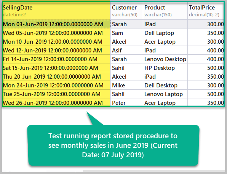The width and height of the screenshot is (227, 174).
Task: Select the 500.00 price for HP Desktop
Action: tap(206, 68)
